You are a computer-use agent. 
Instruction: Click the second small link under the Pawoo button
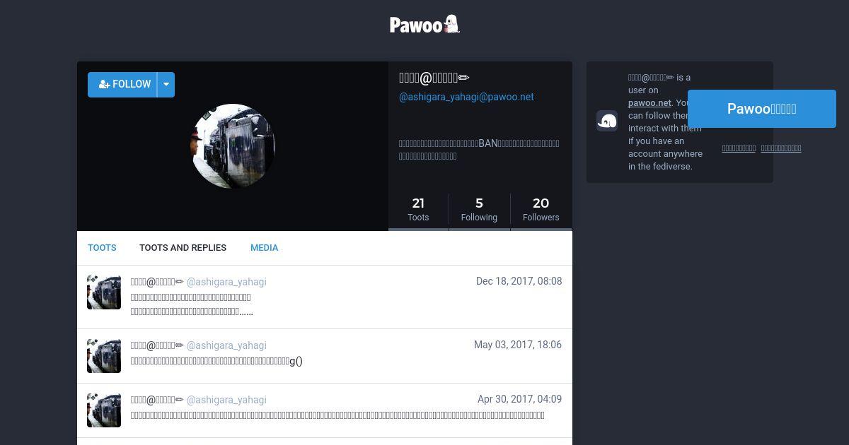[x=781, y=148]
